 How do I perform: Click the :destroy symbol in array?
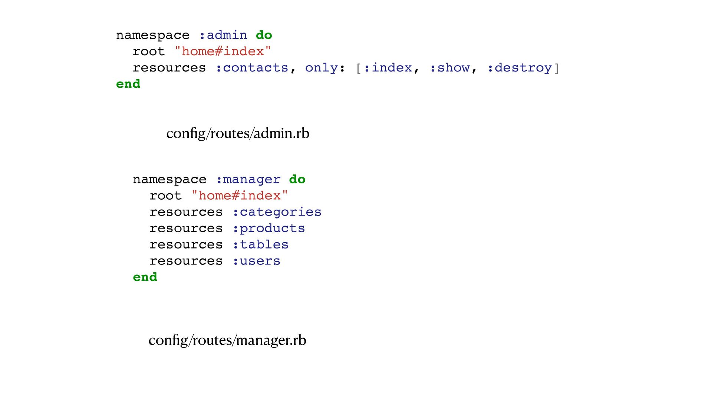point(519,68)
